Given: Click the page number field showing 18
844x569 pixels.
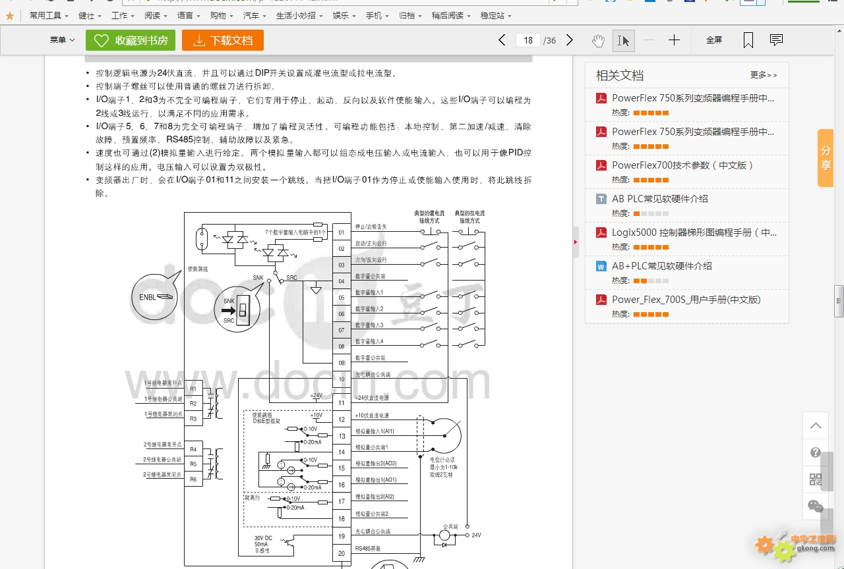Looking at the screenshot, I should [528, 40].
